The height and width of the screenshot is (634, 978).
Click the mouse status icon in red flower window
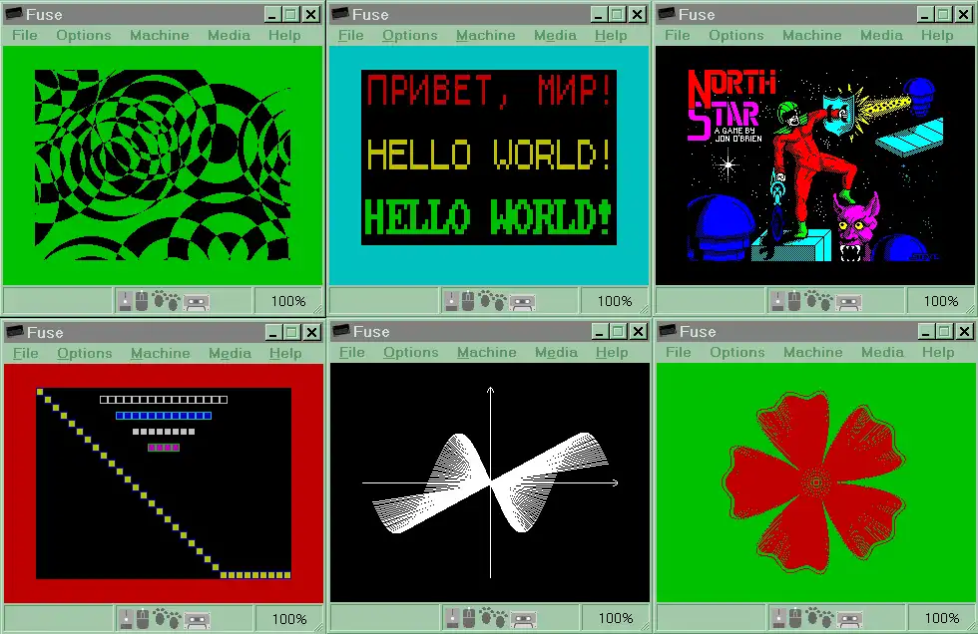[x=796, y=618]
